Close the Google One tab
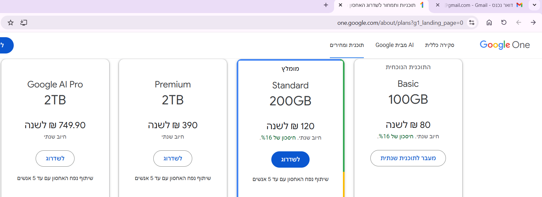542x197 pixels. 340,5
